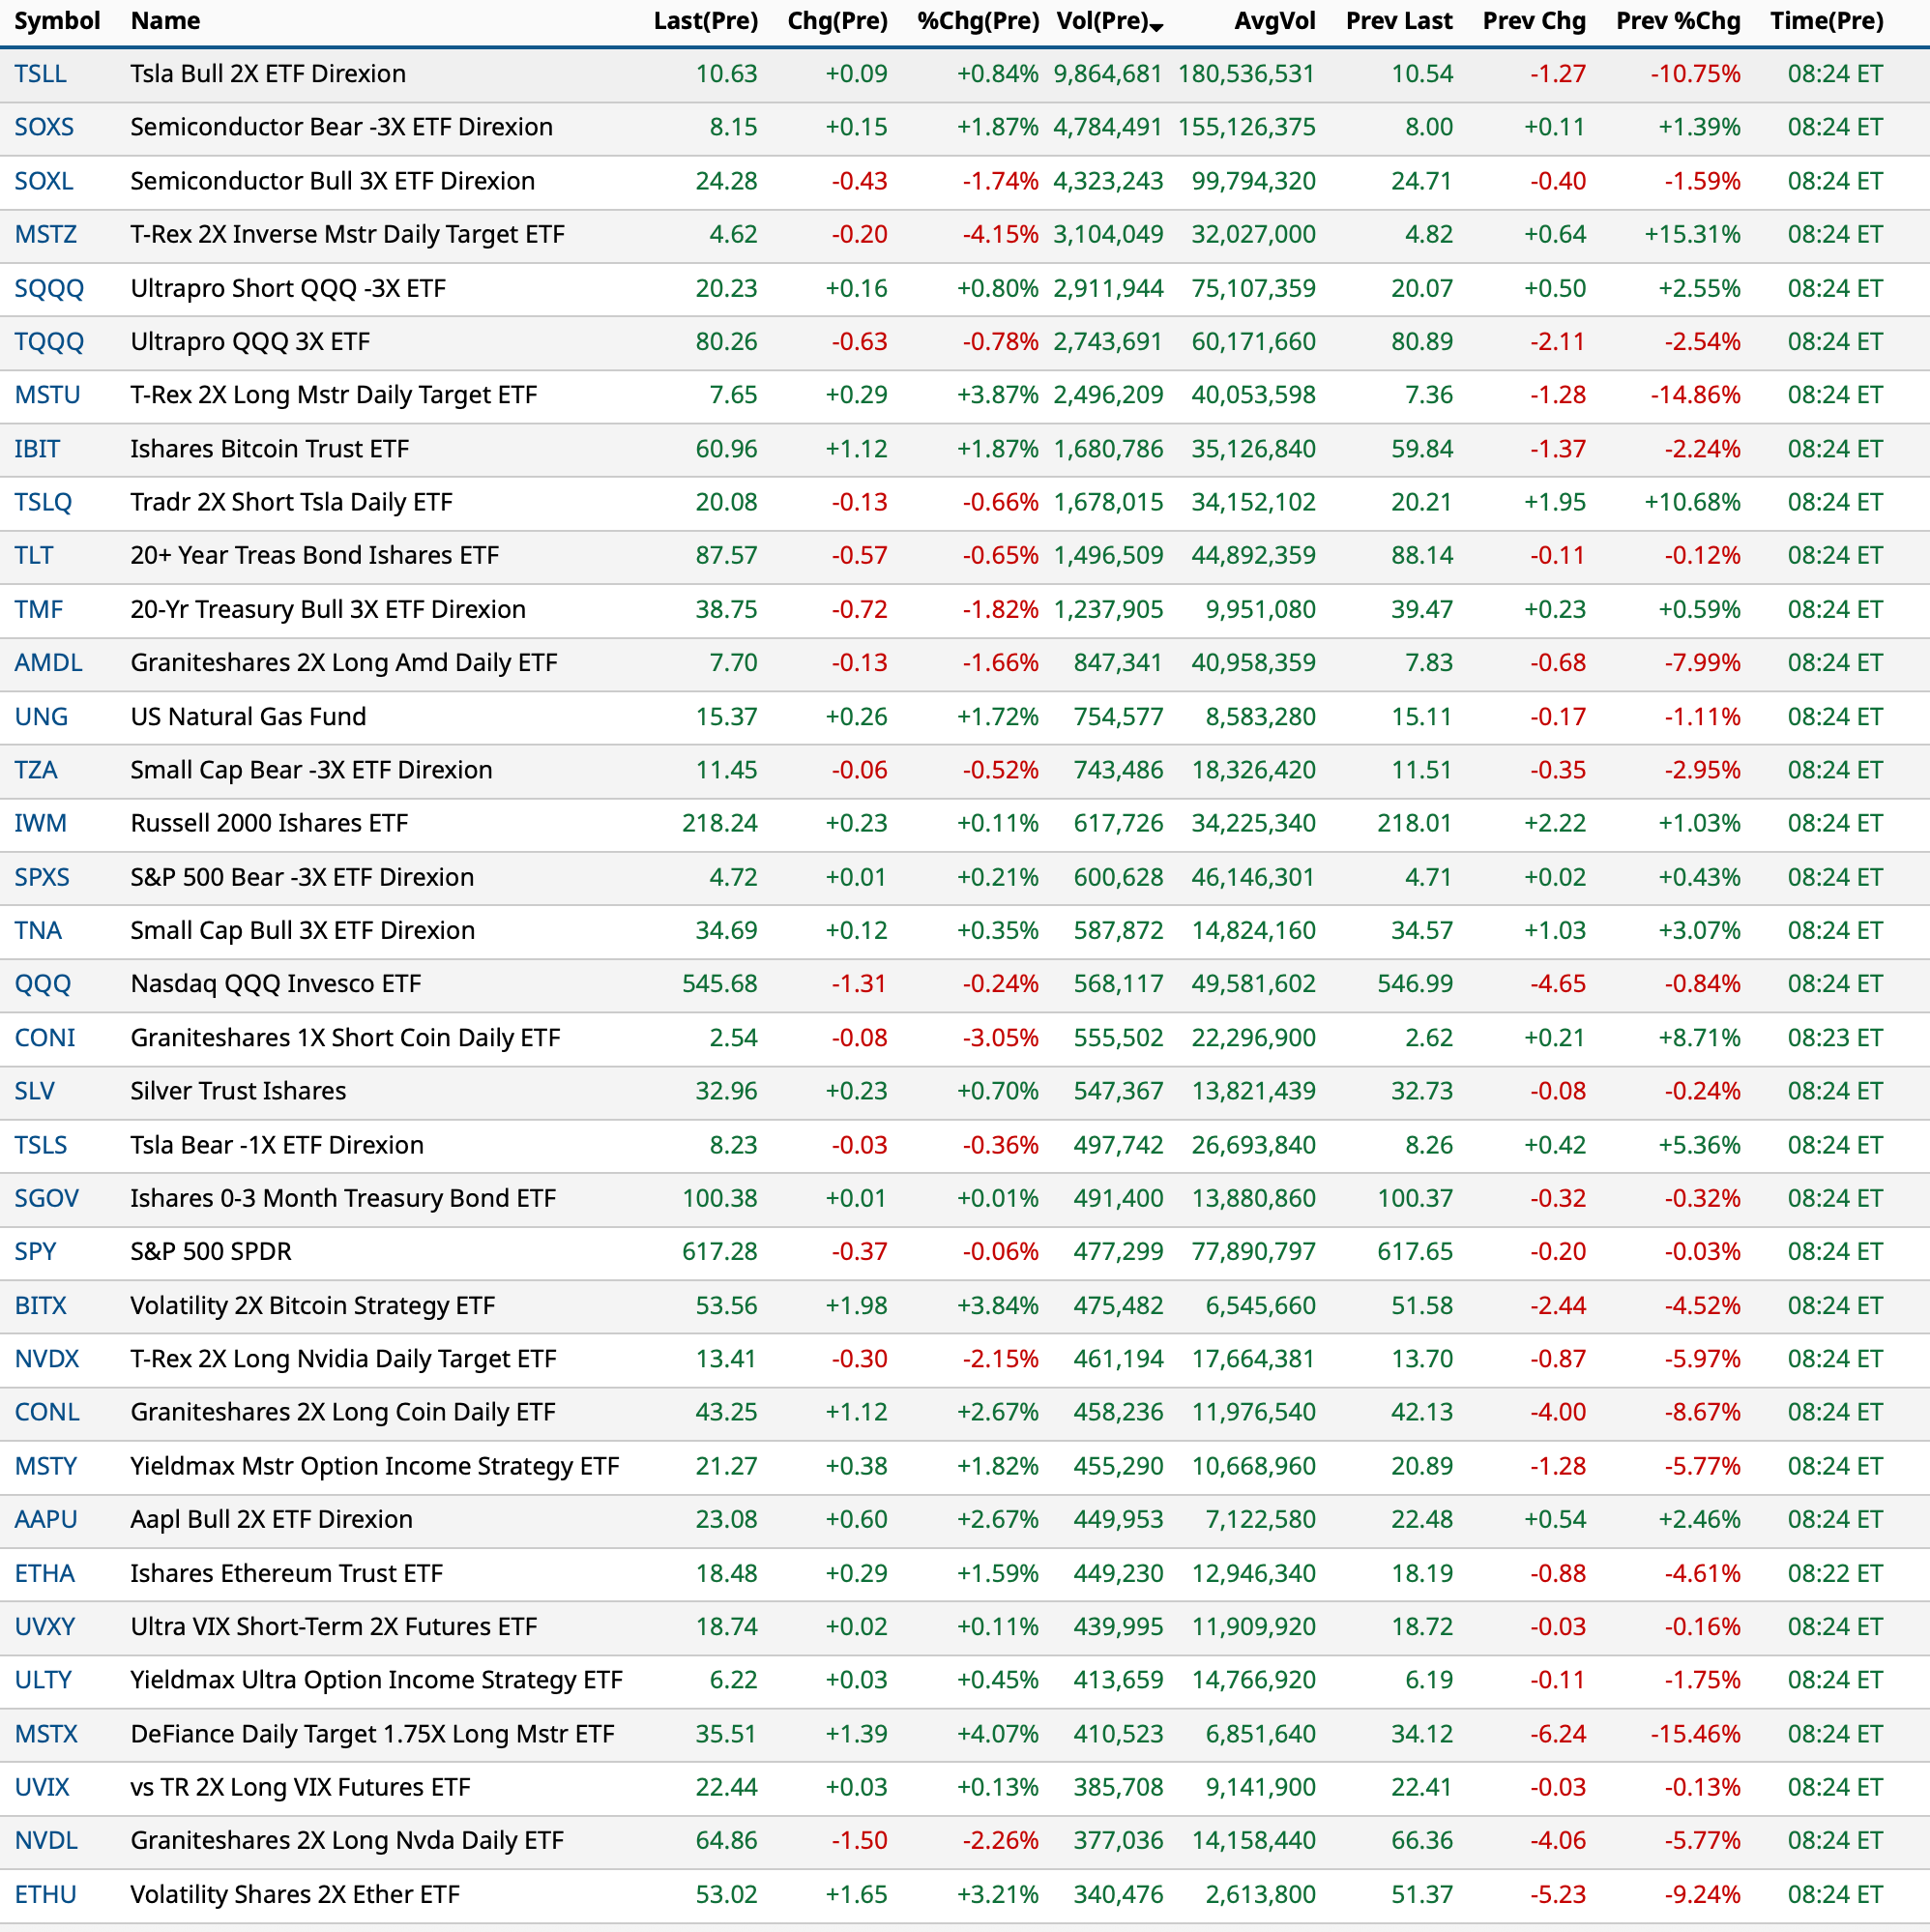Screen dimensions: 1930x1932
Task: Sort by Prev %Chg column header
Action: [1677, 21]
